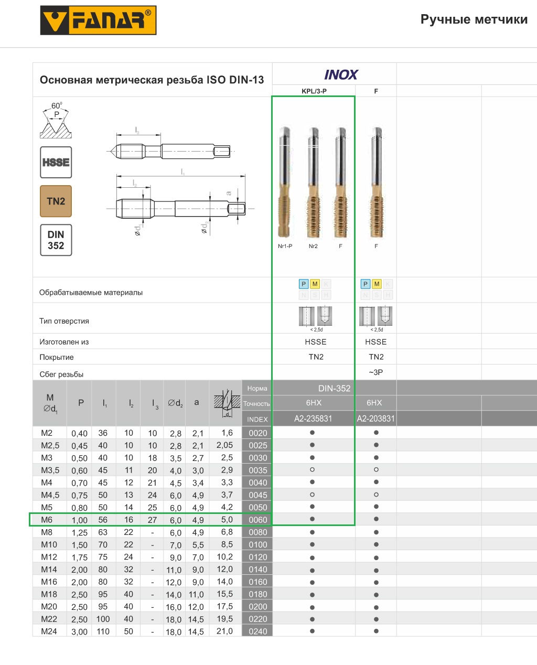Click through-hole type icon in F column

pos(367,316)
